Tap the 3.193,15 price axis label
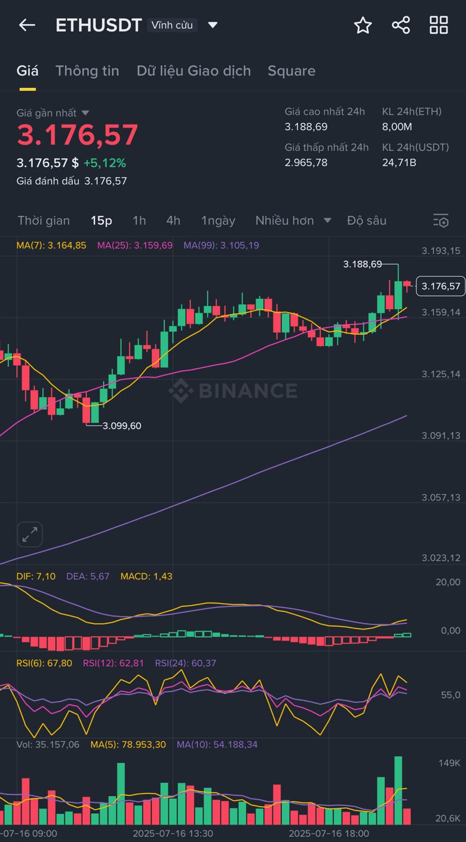This screenshot has width=466, height=842. point(441,250)
